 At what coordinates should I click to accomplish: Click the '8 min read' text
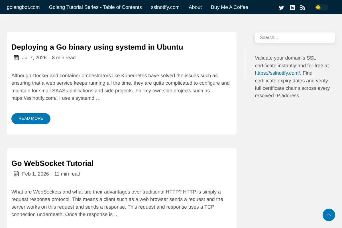coord(64,58)
